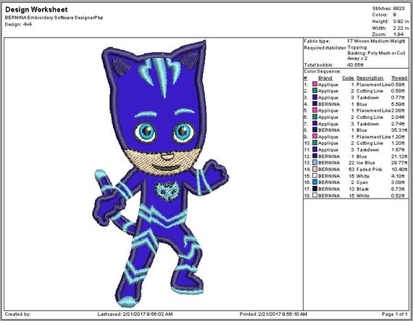Click the pink swatch in row 1
The height and width of the screenshot is (321, 413).
coord(314,84)
